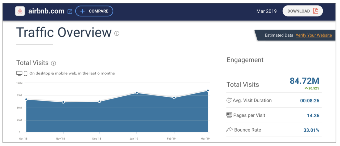Click the Airbnb logo favicon
Screen dimensions: 340x146
coord(20,11)
